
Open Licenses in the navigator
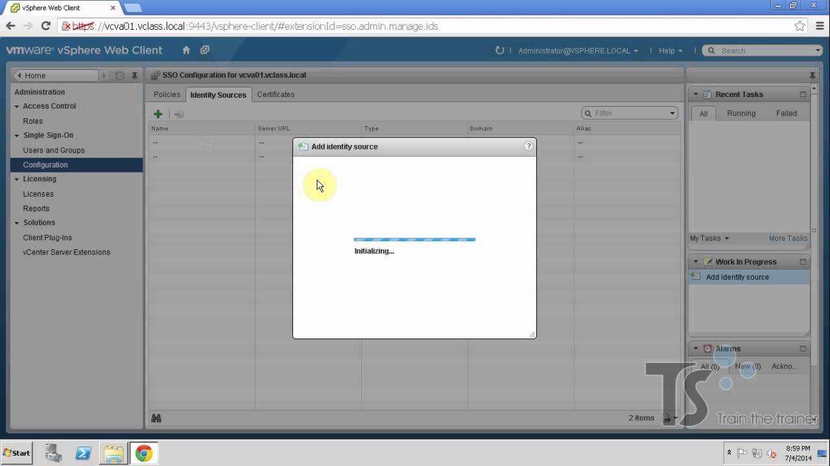[x=38, y=194]
